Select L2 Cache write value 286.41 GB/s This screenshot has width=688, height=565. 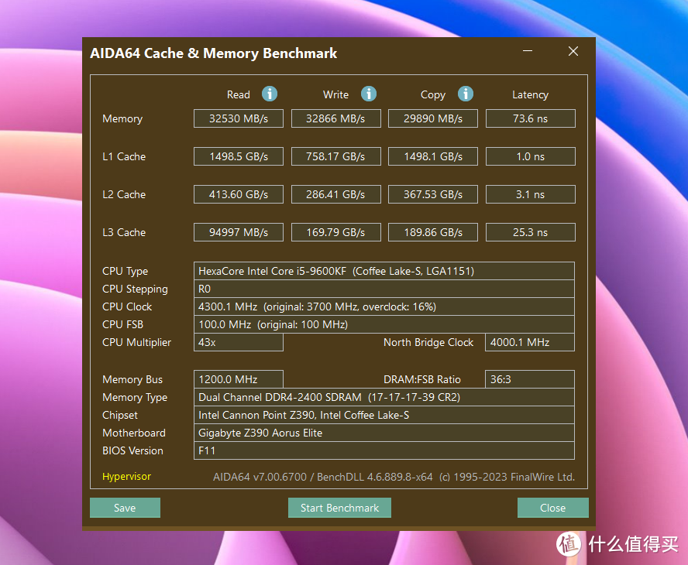click(x=336, y=194)
